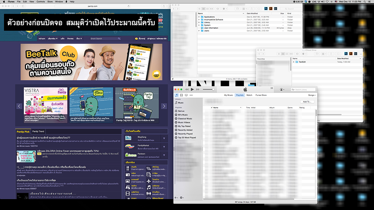Select the Genius playlist
The image size is (374, 210).
180,111
